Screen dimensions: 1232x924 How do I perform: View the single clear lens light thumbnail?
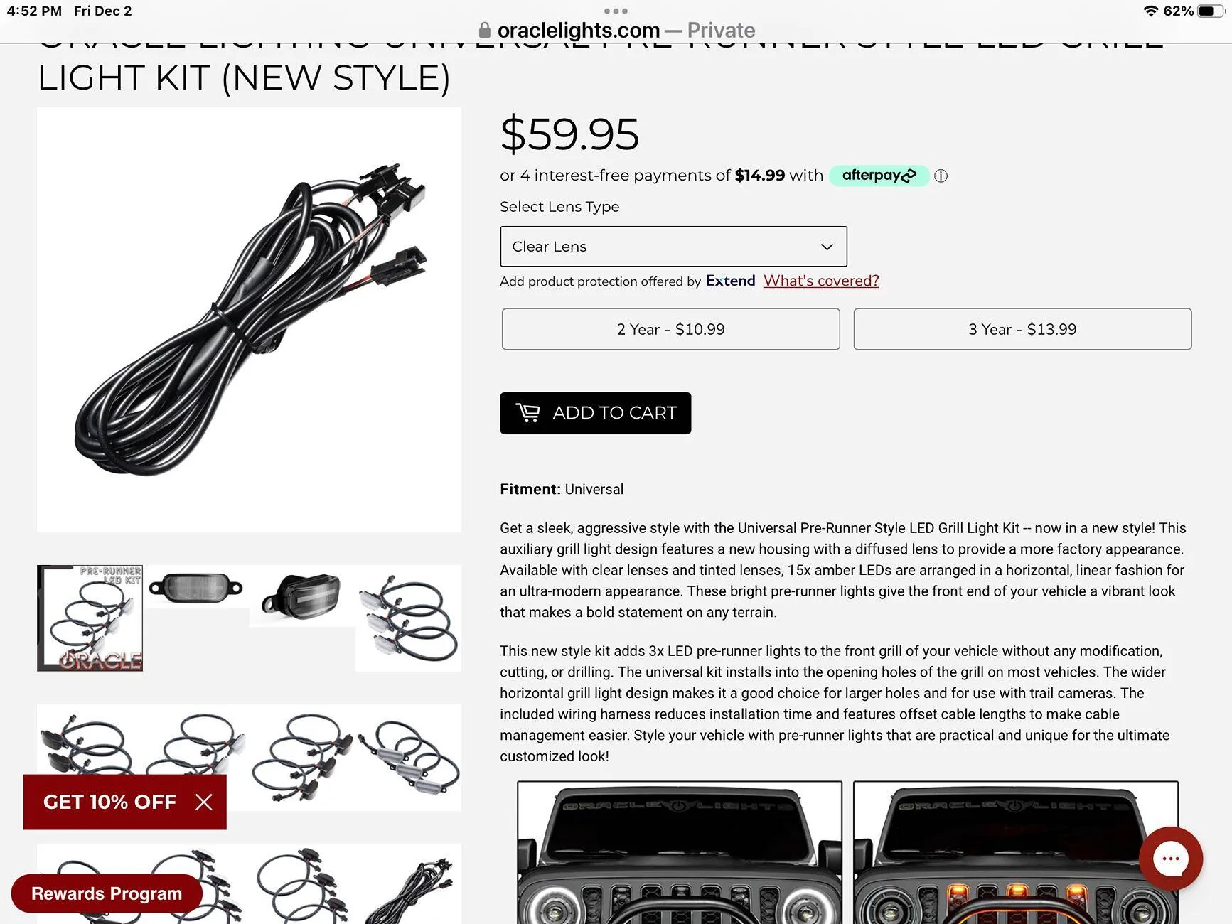195,588
